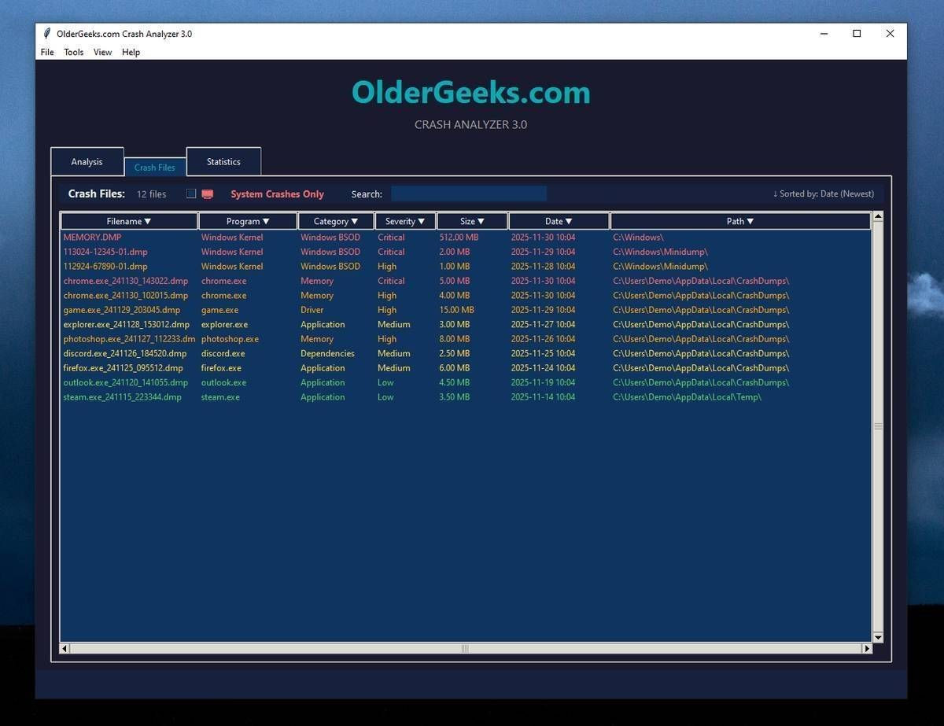Click the discord.exe program cell
Screen dimensions: 944x726
tap(223, 353)
